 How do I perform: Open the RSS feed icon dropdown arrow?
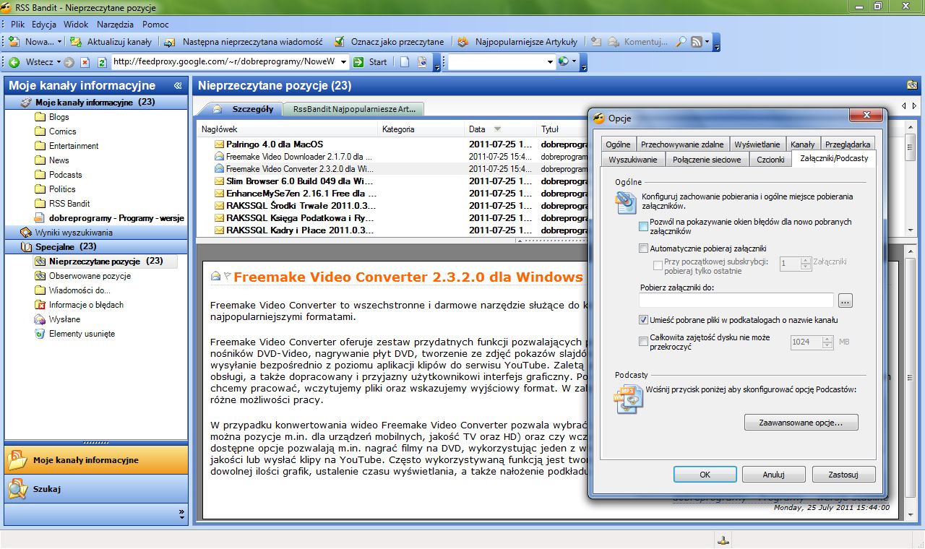(707, 42)
